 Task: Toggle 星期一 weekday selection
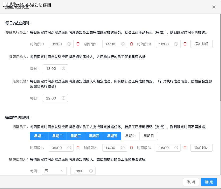coord(39,136)
